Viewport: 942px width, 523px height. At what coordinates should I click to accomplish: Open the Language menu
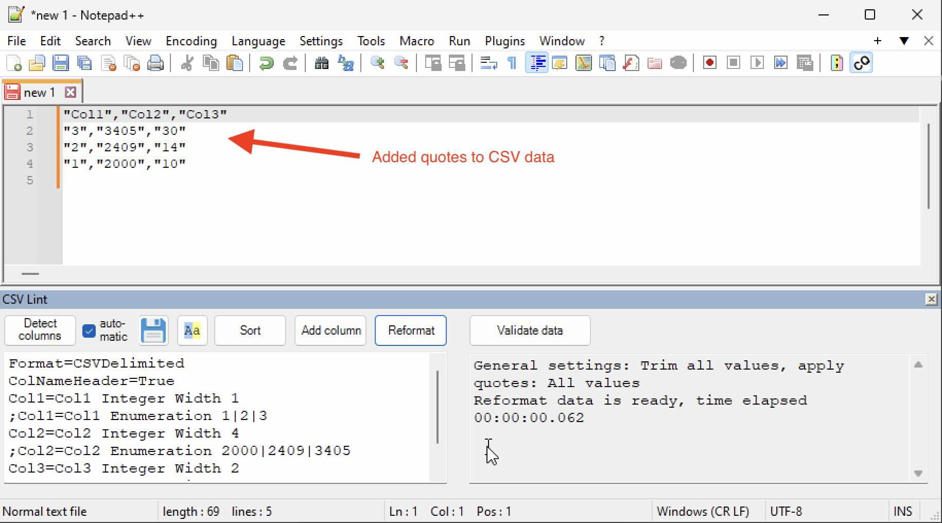pyautogui.click(x=259, y=41)
